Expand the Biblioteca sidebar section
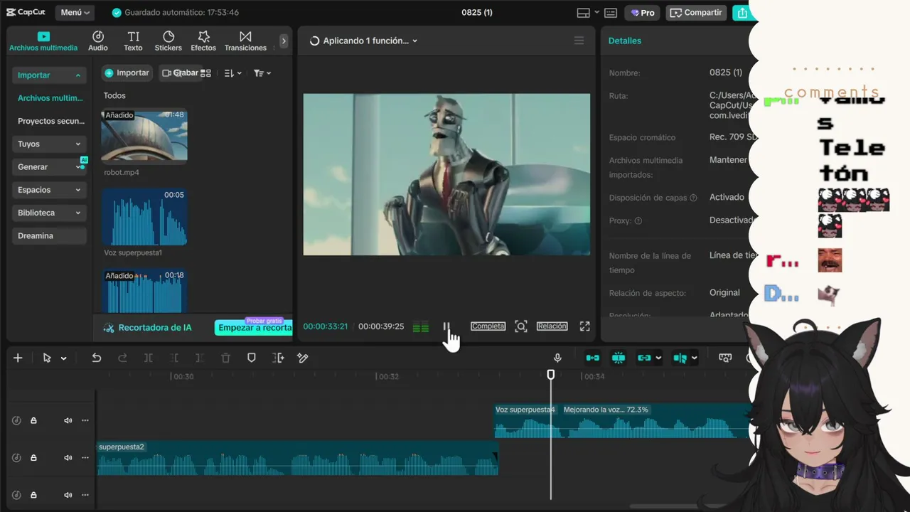This screenshot has width=910, height=512. [x=49, y=213]
